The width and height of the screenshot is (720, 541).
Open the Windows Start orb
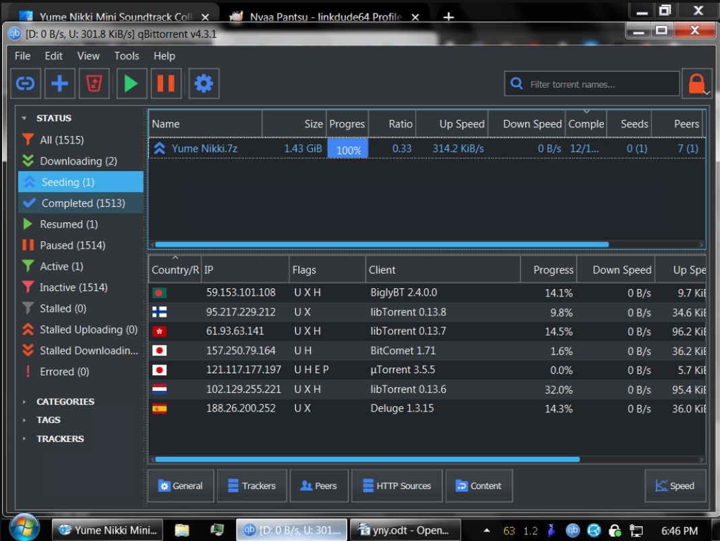pos(24,529)
